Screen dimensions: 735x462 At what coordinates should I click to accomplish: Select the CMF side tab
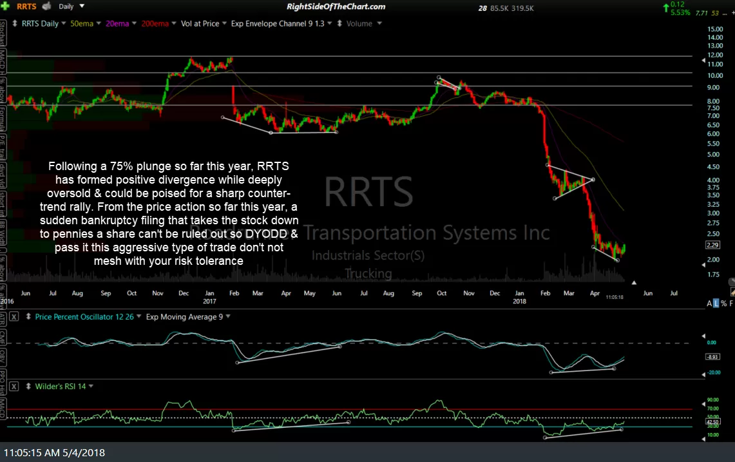3,337
